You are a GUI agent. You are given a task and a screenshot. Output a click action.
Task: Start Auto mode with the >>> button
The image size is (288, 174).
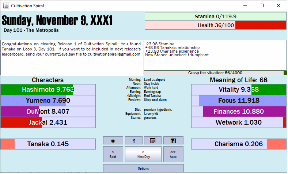[173, 154]
